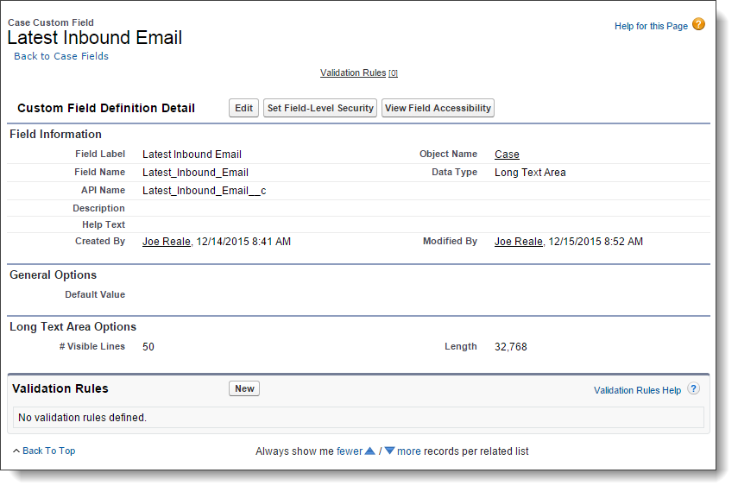The image size is (738, 492).
Task: Click the Field Information heading
Action: coord(55,134)
